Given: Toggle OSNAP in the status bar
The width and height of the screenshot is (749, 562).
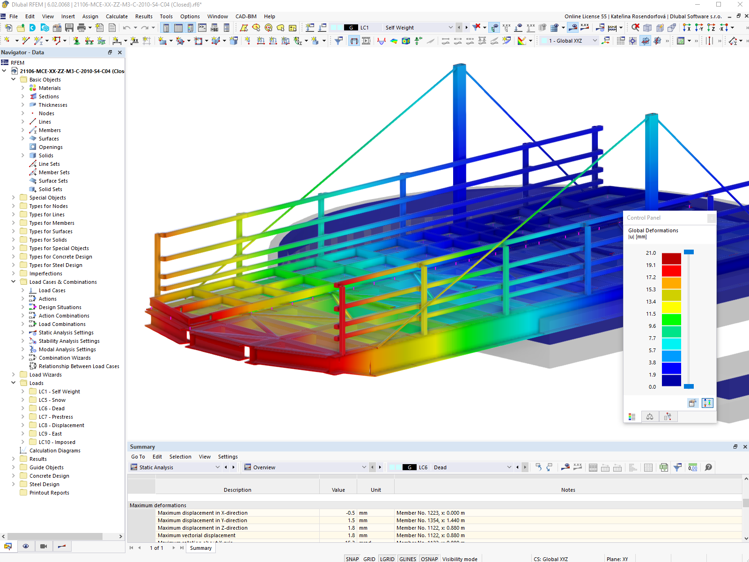Looking at the screenshot, I should coord(429,559).
